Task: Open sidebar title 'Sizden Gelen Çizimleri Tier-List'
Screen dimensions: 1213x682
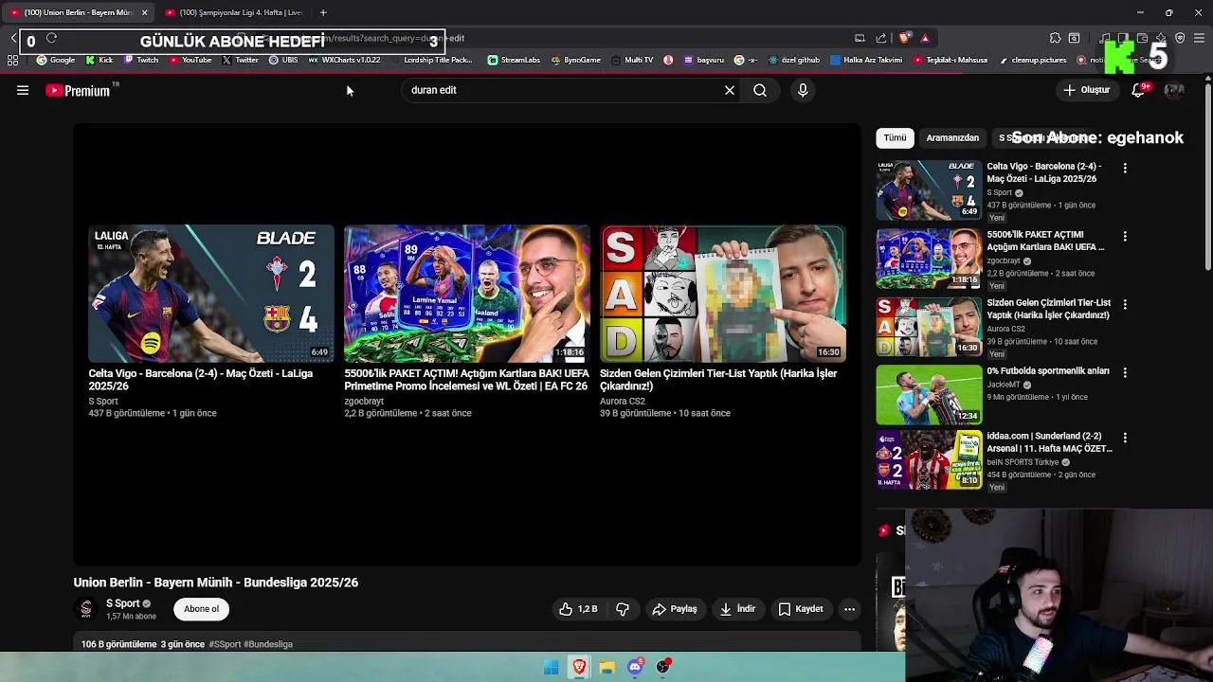Action: pos(1048,309)
